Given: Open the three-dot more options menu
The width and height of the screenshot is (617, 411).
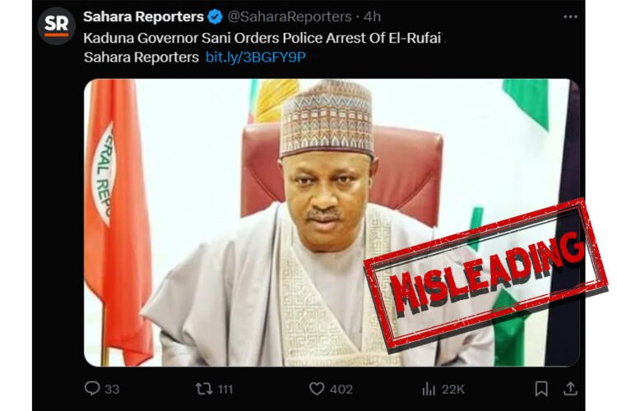Looking at the screenshot, I should coord(570,16).
